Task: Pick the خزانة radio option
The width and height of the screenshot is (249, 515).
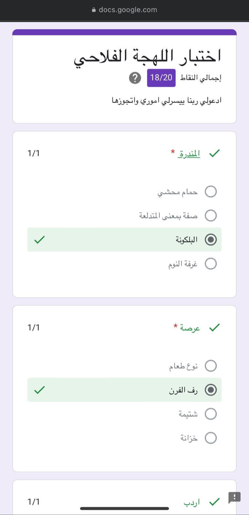Action: click(x=211, y=438)
